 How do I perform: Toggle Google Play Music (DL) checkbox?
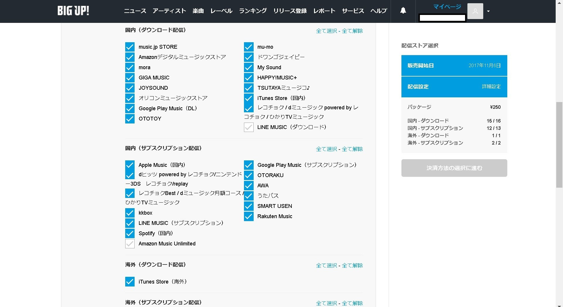pos(130,108)
